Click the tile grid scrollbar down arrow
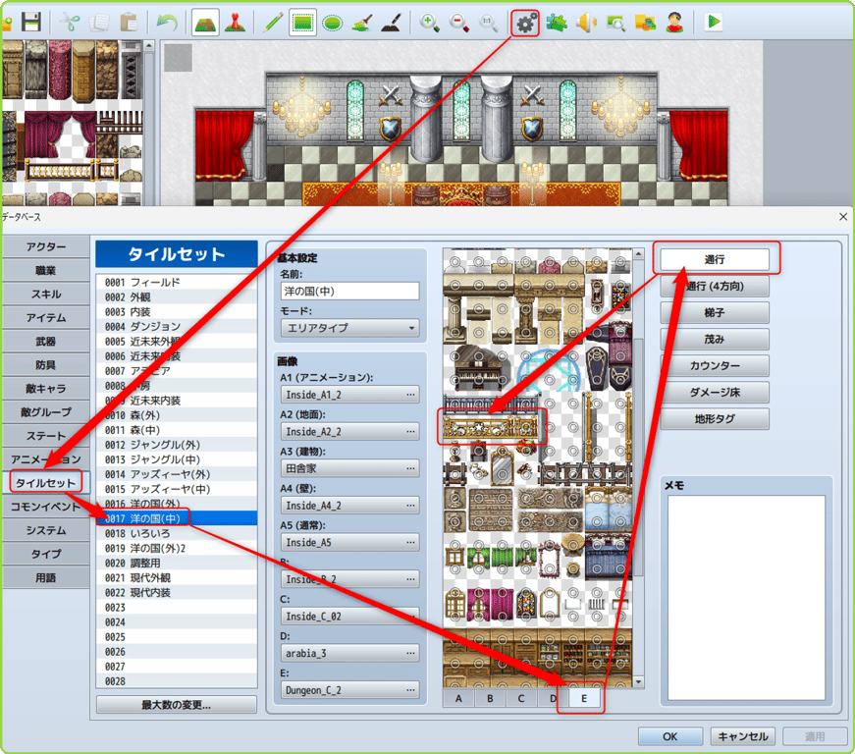 (x=638, y=682)
